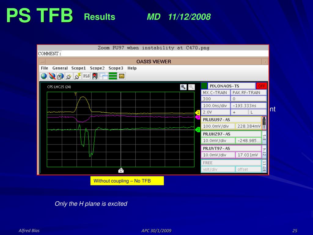Viewport: 313px width, 235px height.
Task: Click the green channel 2 marker
Action: pyautogui.click(x=198, y=130)
